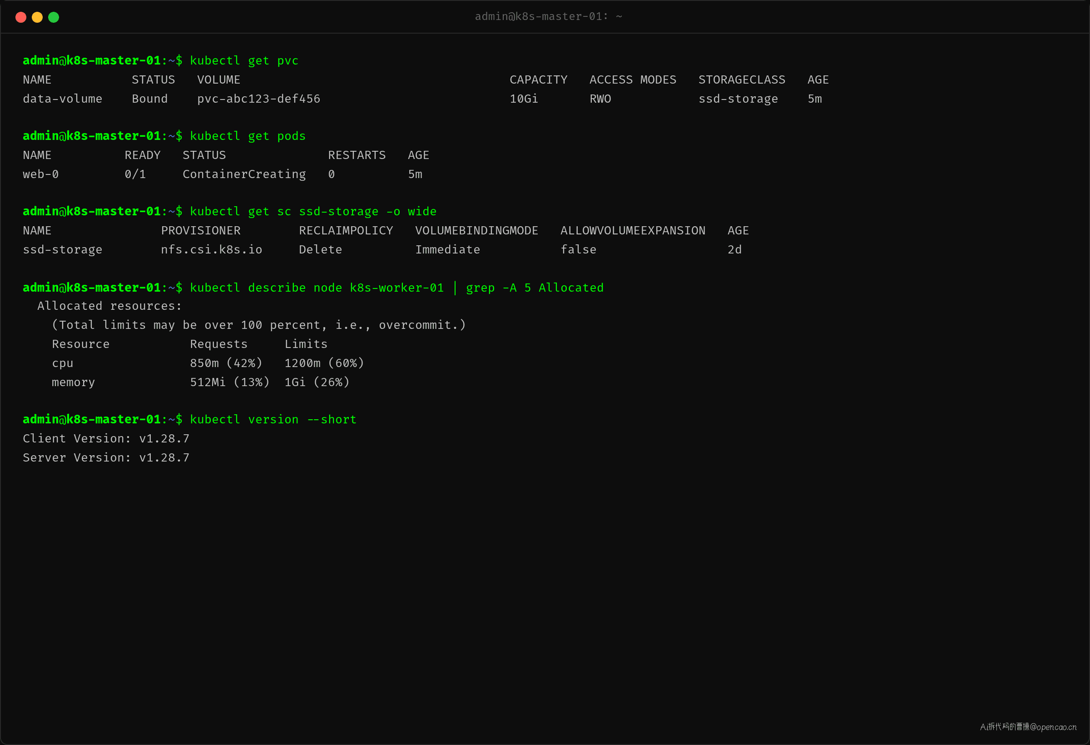Viewport: 1090px width, 745px height.
Task: Click the watermark text at bottom right
Action: point(1028,727)
